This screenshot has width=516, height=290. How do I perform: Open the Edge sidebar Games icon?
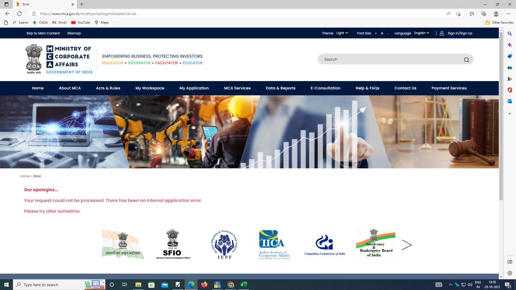(510, 79)
